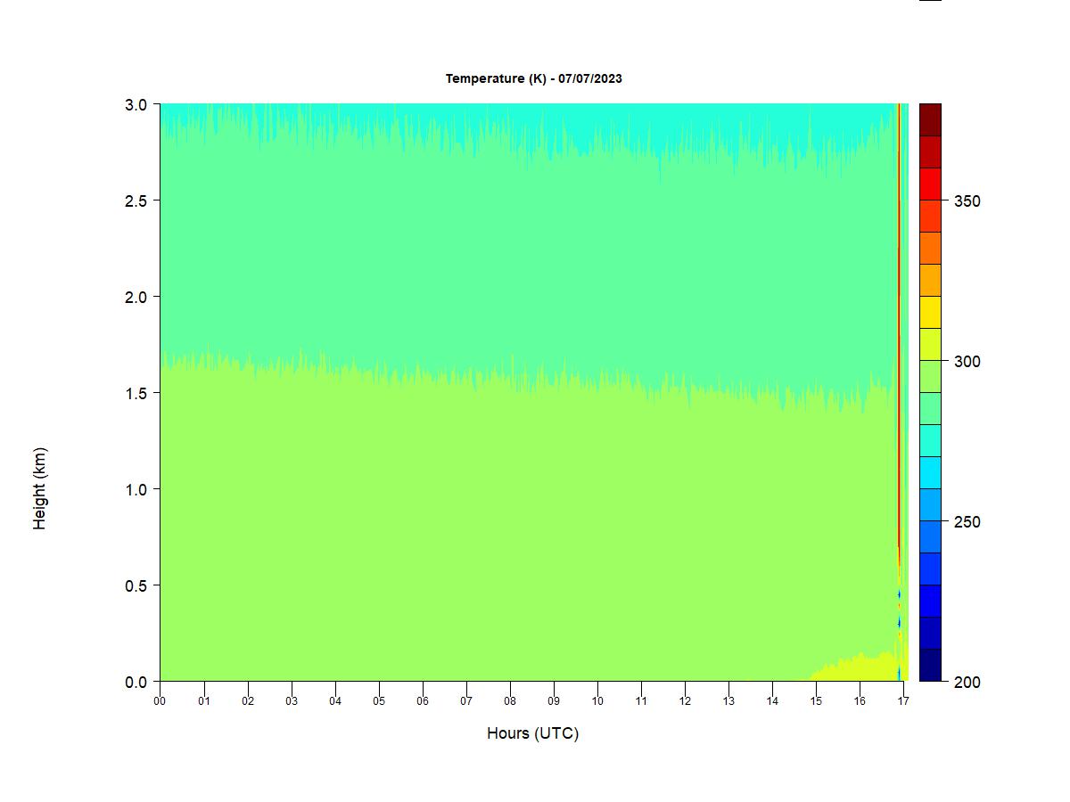Click the 0.5 height tick label
1070x802 pixels.
click(x=136, y=585)
